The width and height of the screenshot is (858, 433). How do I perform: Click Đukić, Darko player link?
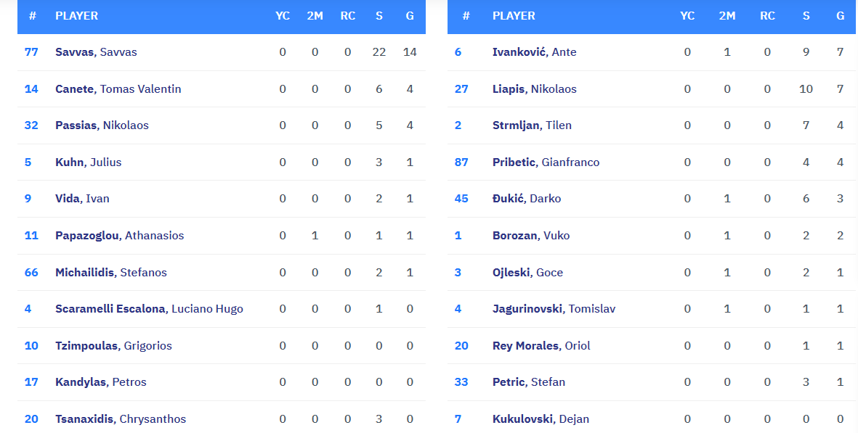tap(527, 199)
